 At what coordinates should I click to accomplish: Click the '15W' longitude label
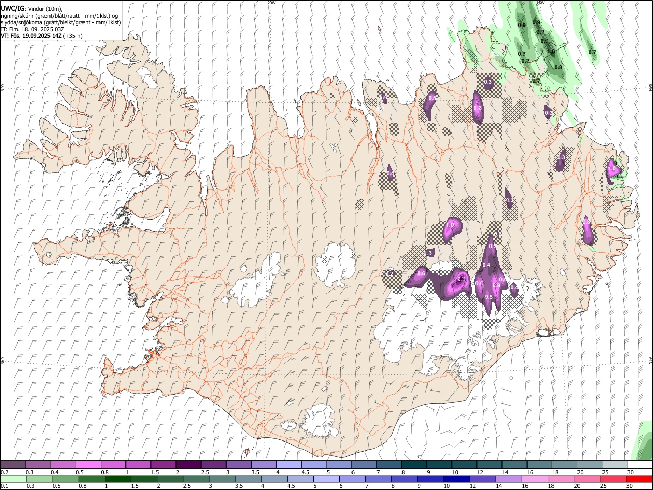tap(541, 3)
